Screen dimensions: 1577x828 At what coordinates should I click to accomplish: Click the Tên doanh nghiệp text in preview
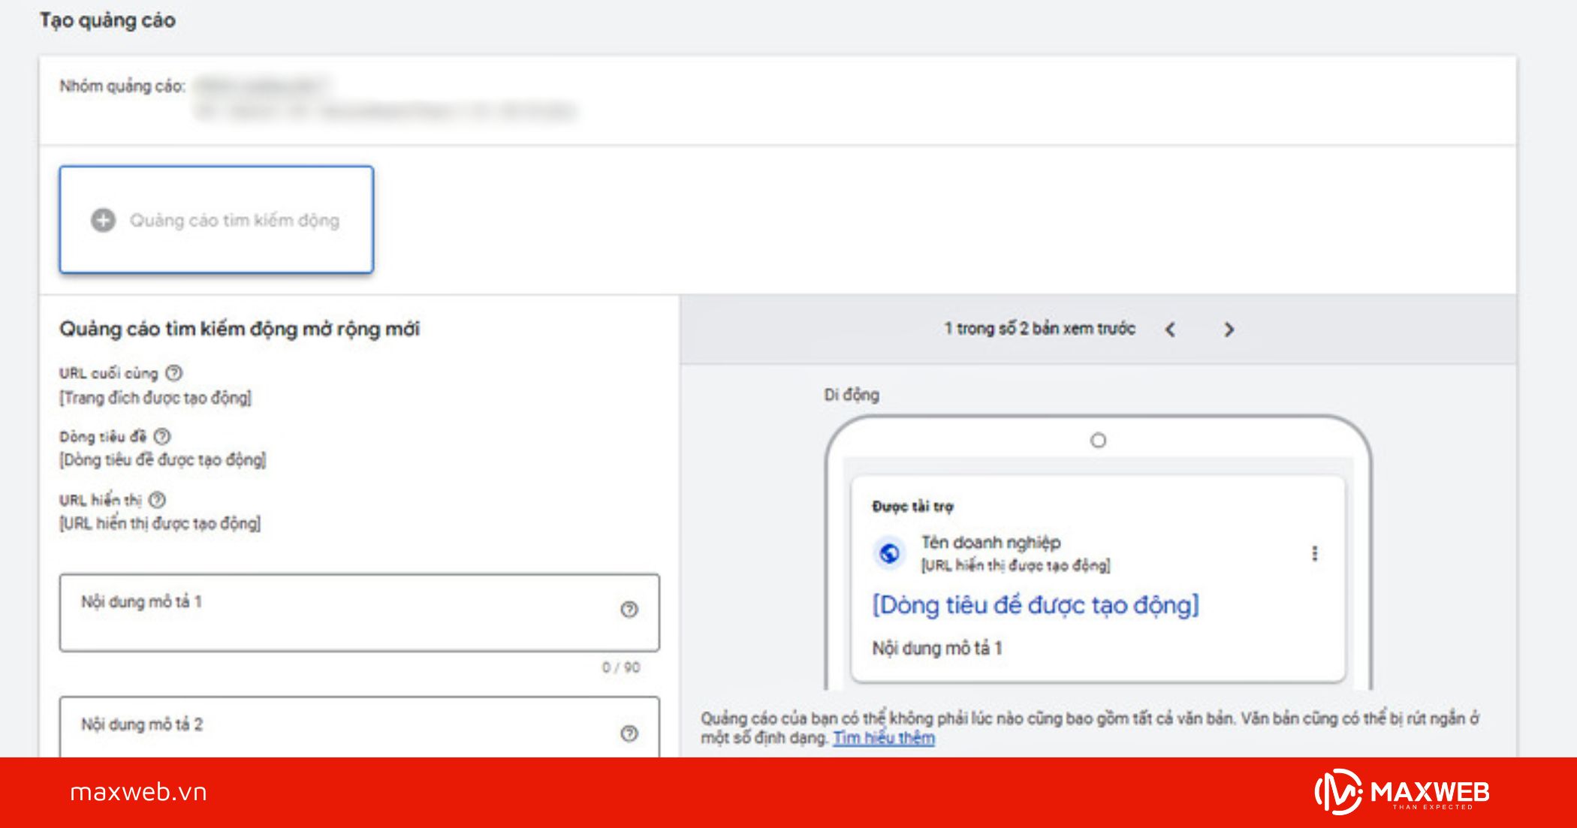[991, 542]
